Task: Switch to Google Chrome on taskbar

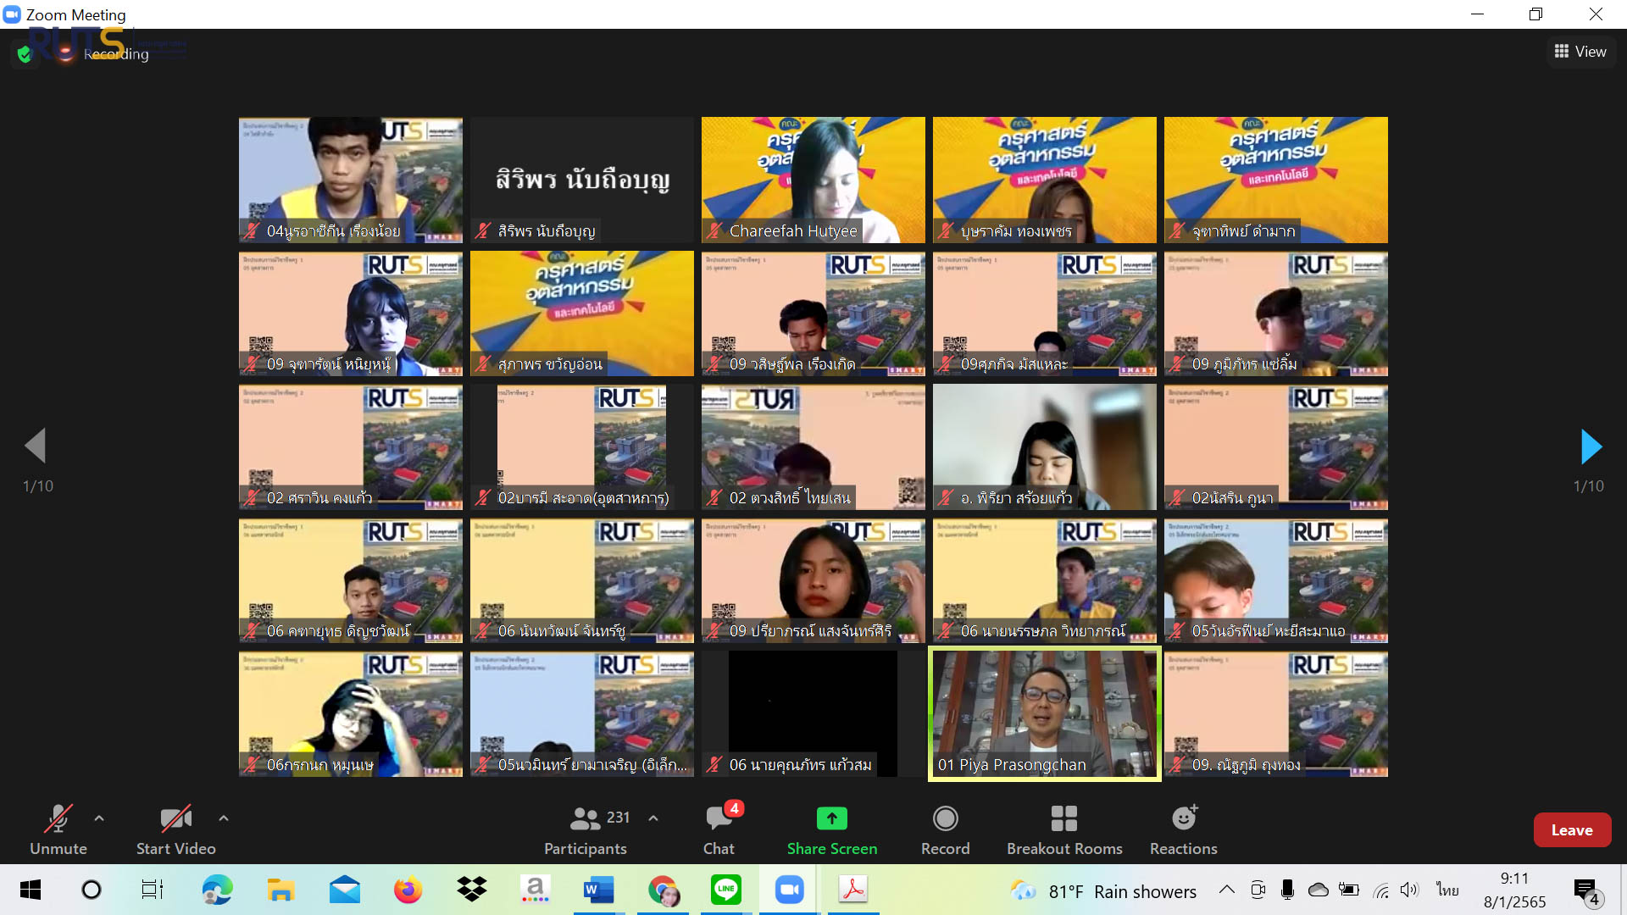Action: tap(663, 890)
